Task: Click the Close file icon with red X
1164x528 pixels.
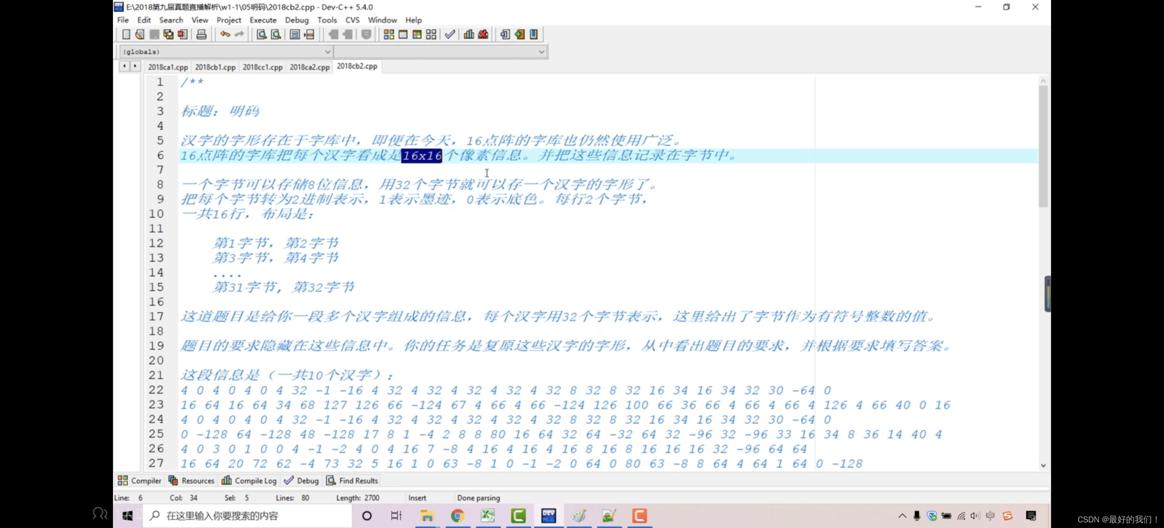Action: point(182,35)
